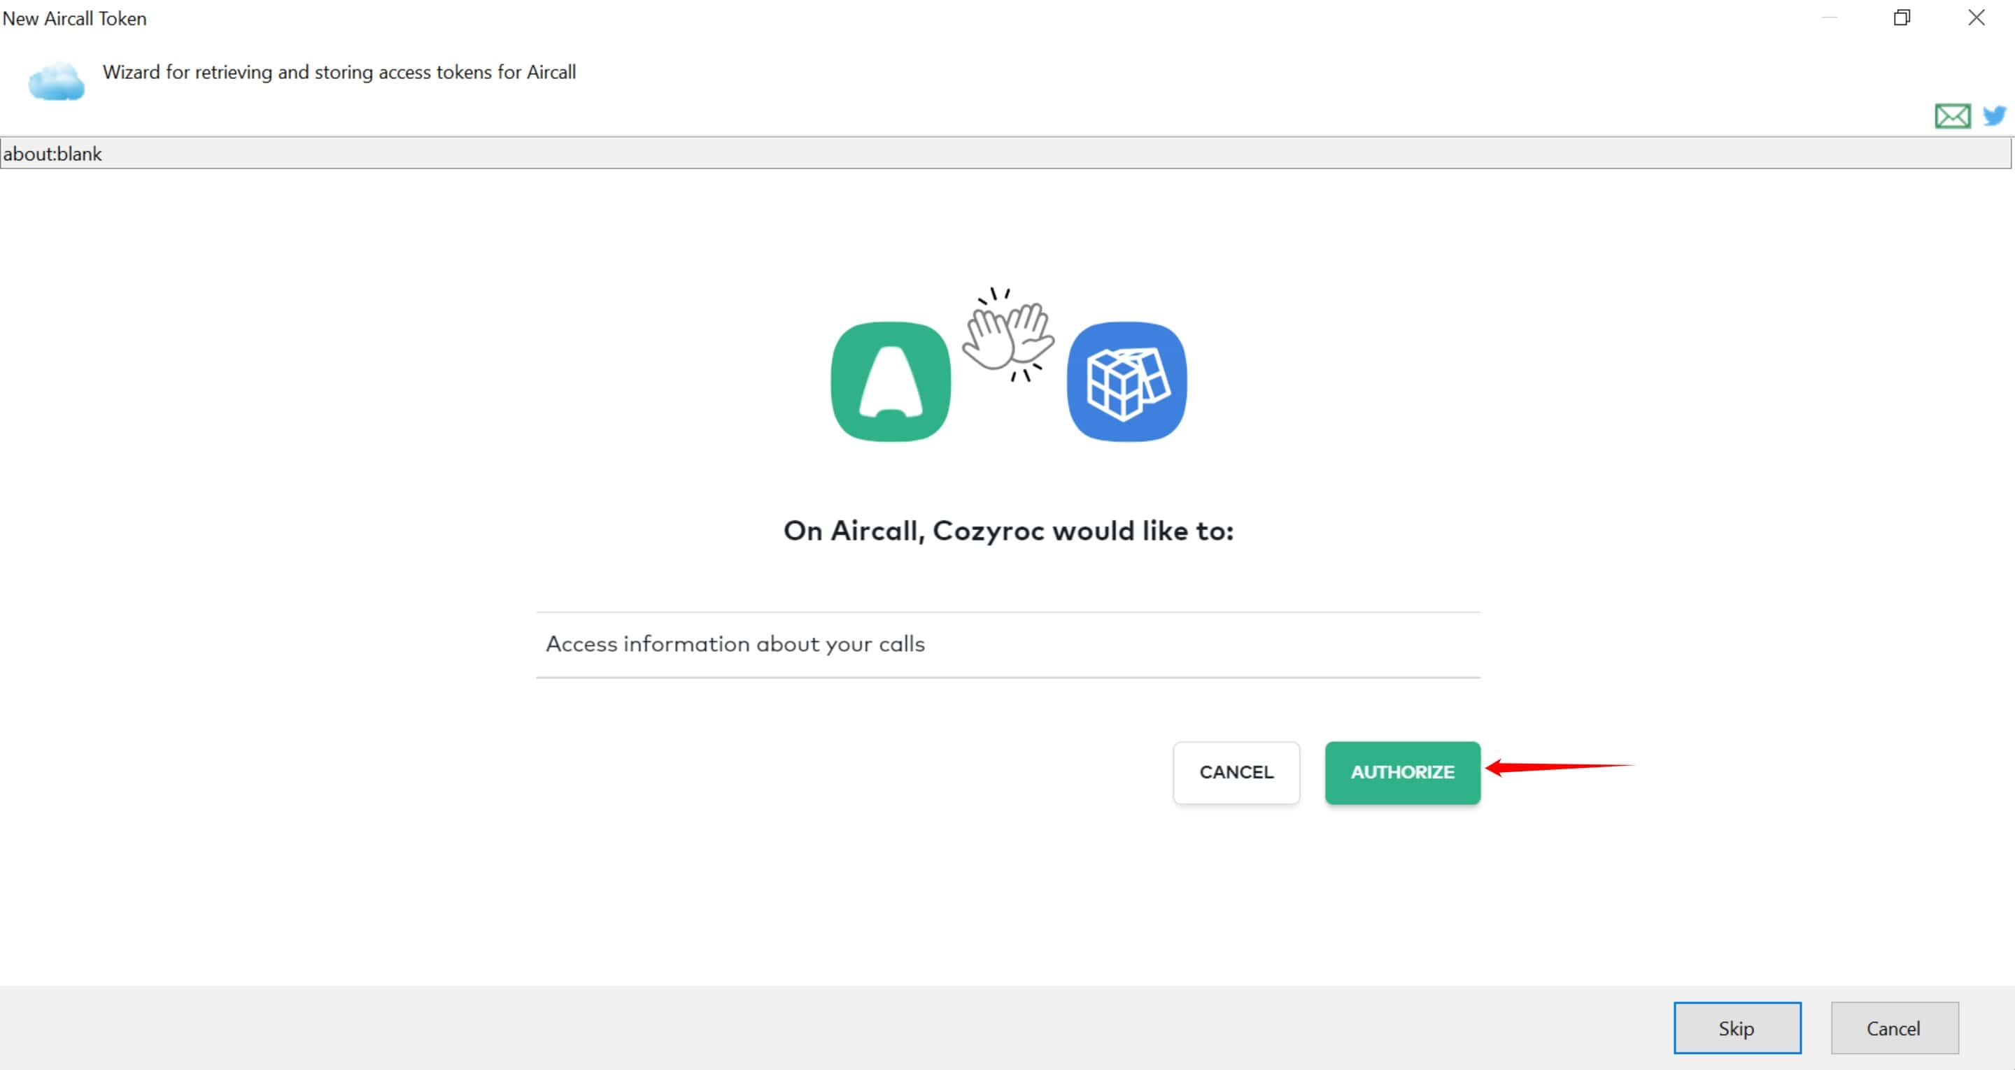
Task: Click the green Aircall logo icon
Action: [890, 382]
